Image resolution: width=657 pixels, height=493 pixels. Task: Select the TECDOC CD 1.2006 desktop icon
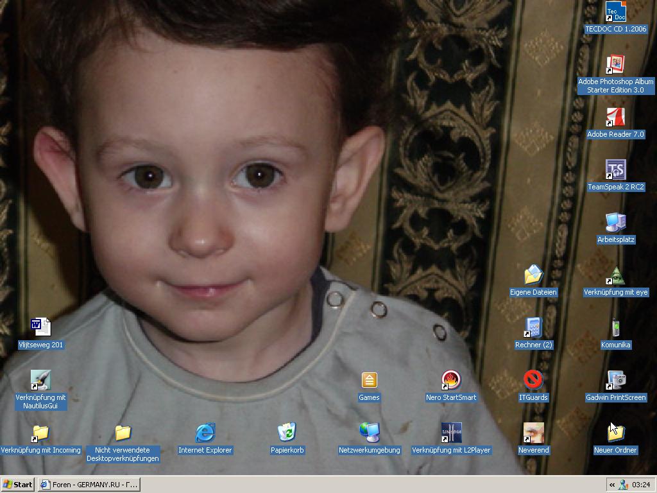pyautogui.click(x=615, y=12)
